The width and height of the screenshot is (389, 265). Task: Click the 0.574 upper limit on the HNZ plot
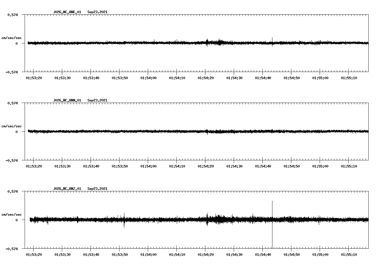point(13,191)
